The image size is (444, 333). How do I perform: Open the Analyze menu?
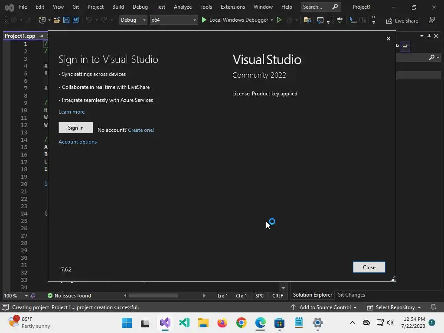point(183,7)
